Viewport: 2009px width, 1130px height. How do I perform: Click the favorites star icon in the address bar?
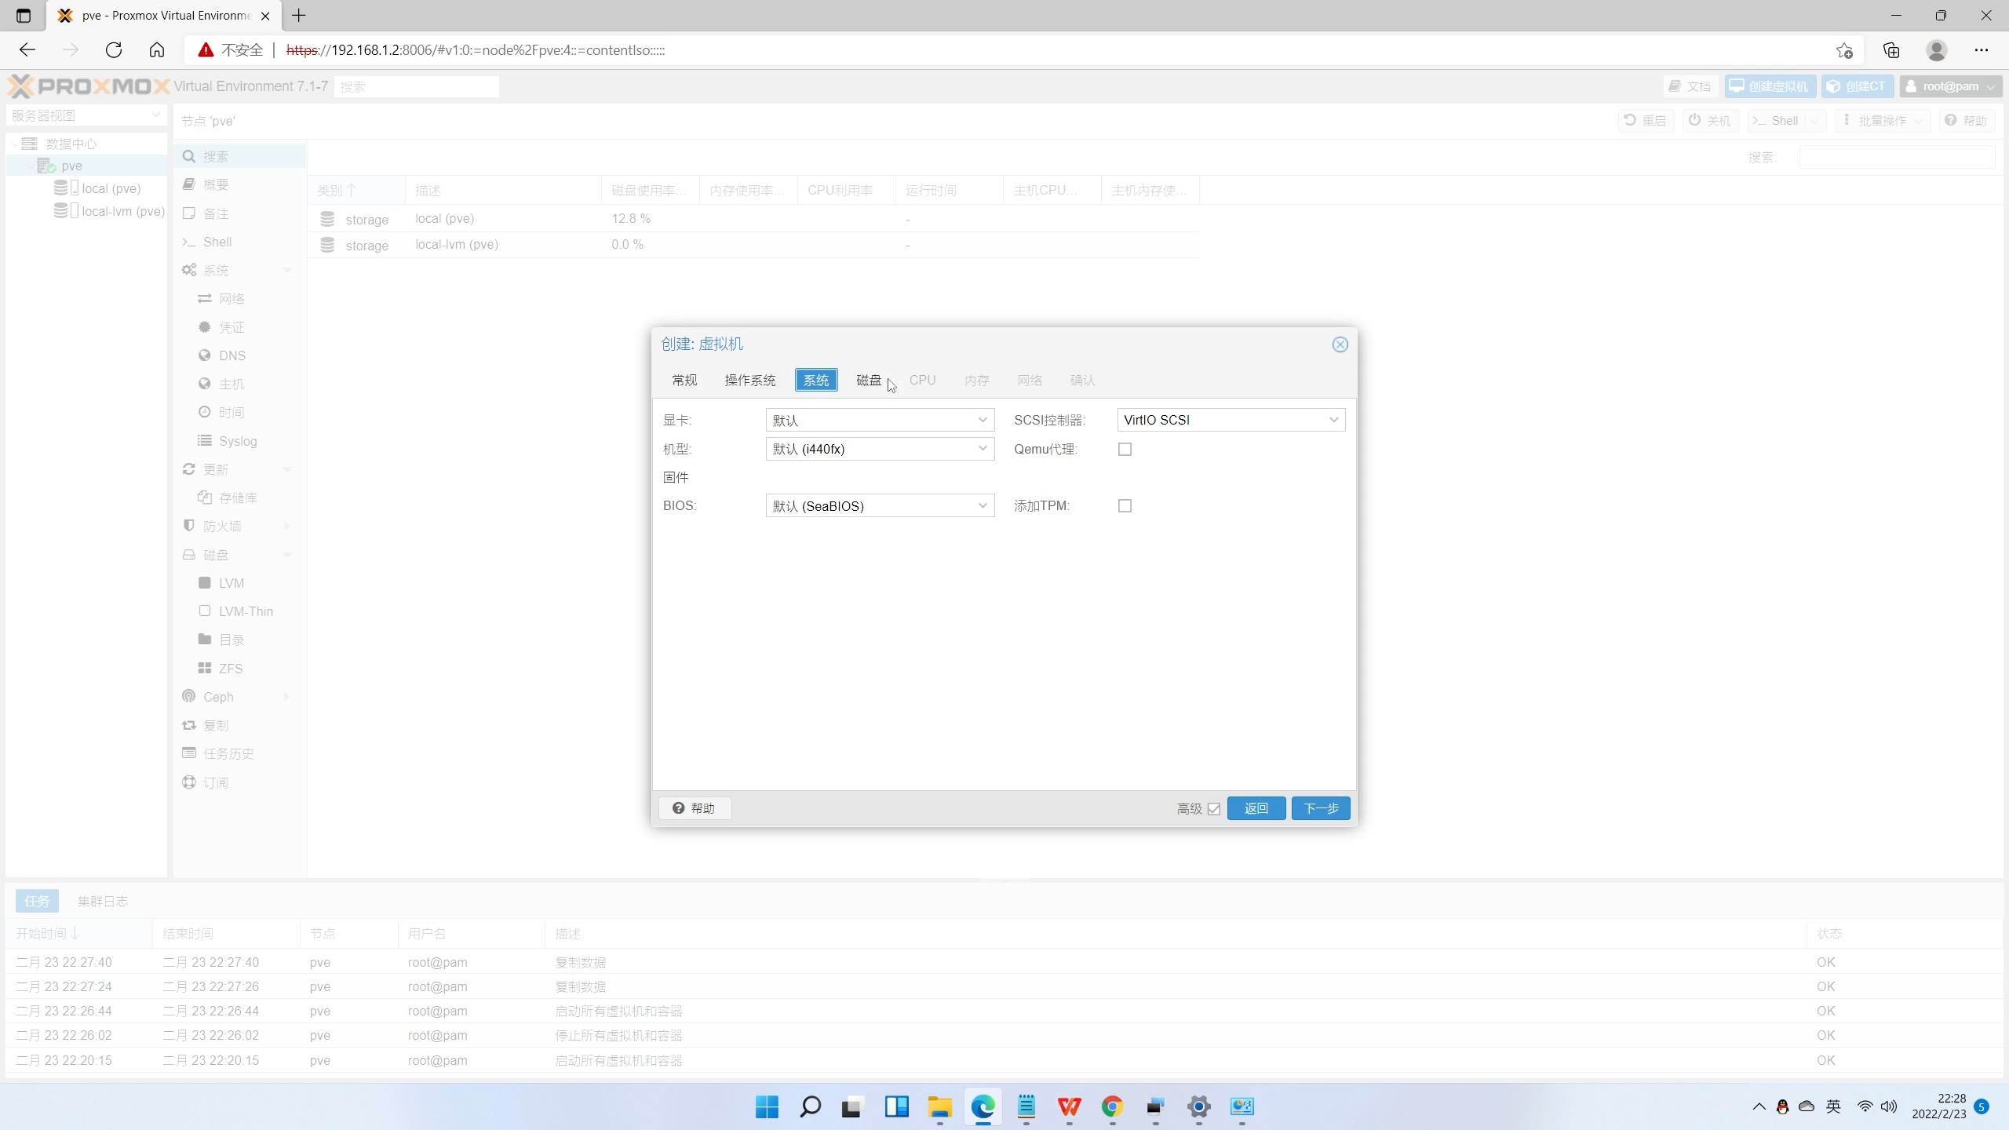pyautogui.click(x=1844, y=50)
